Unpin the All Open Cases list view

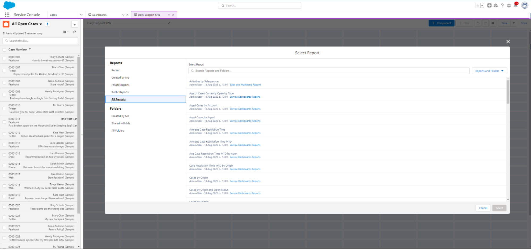click(47, 24)
